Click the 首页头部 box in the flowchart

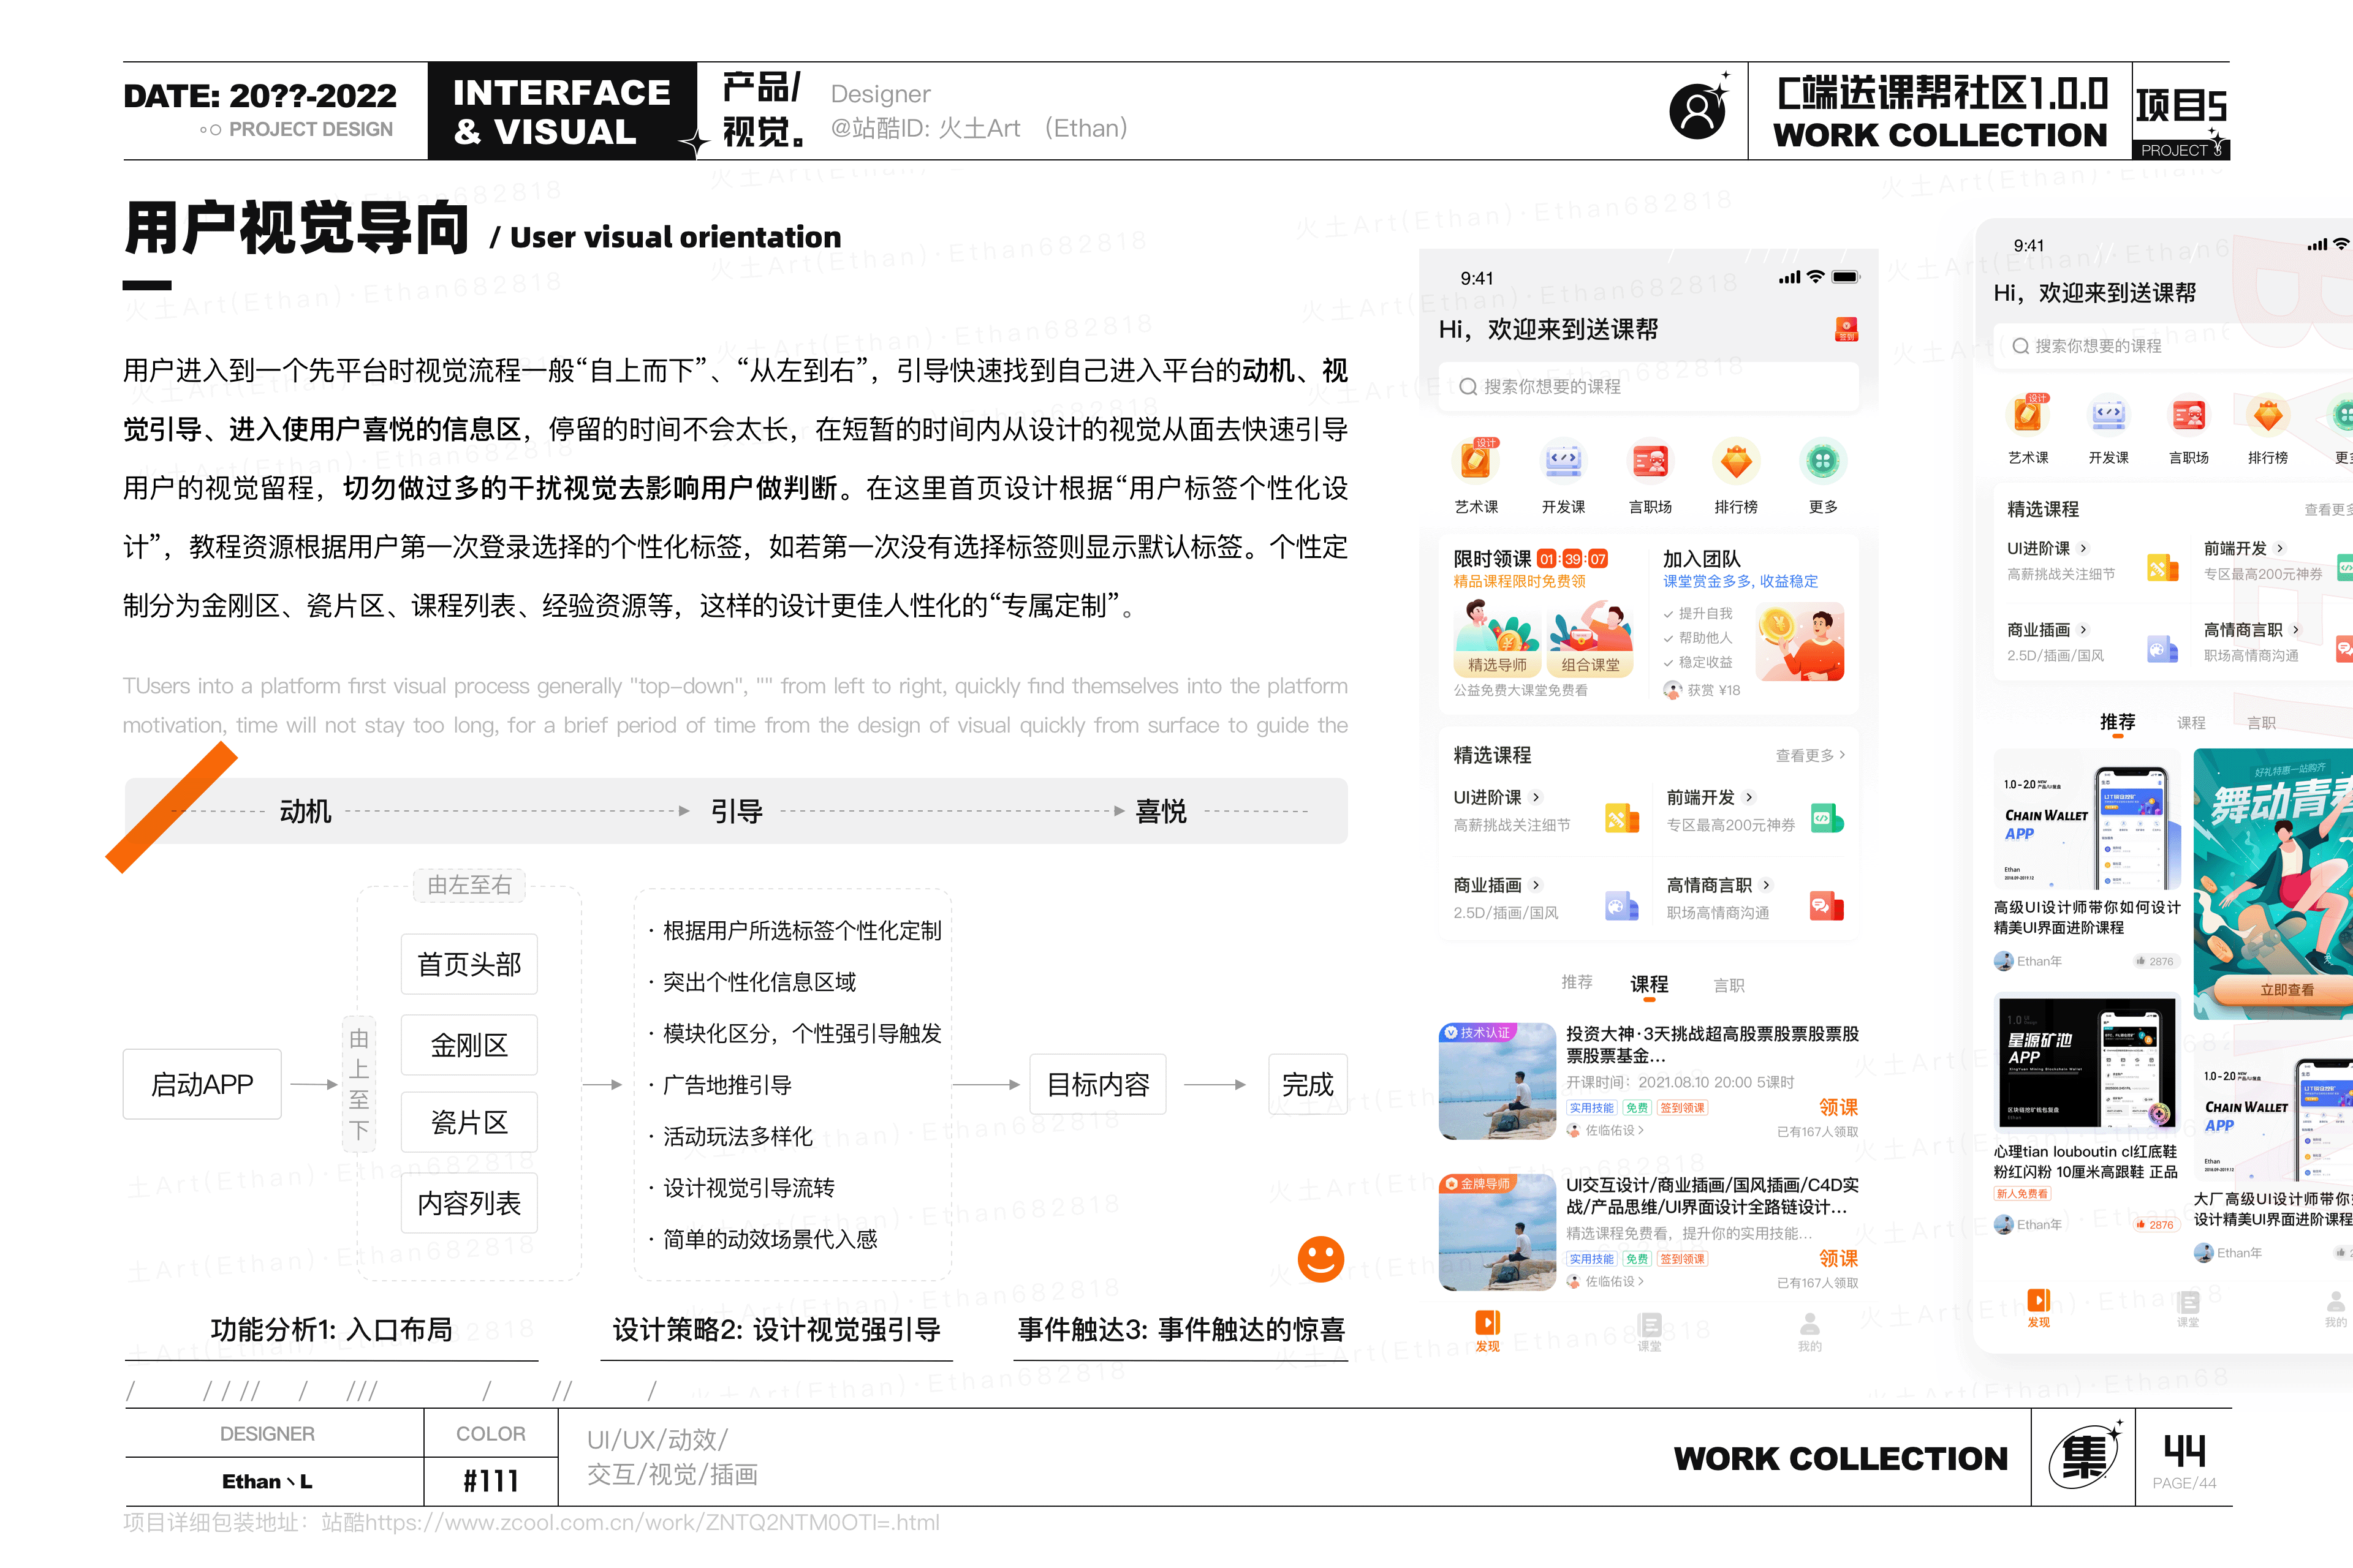tap(469, 964)
